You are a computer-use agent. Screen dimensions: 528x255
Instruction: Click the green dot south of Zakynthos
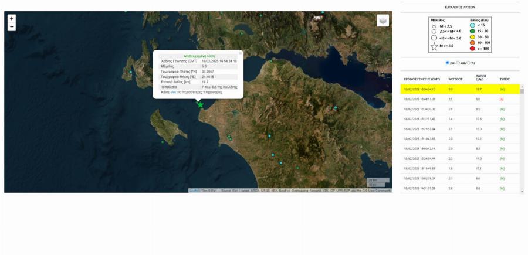click(x=163, y=142)
